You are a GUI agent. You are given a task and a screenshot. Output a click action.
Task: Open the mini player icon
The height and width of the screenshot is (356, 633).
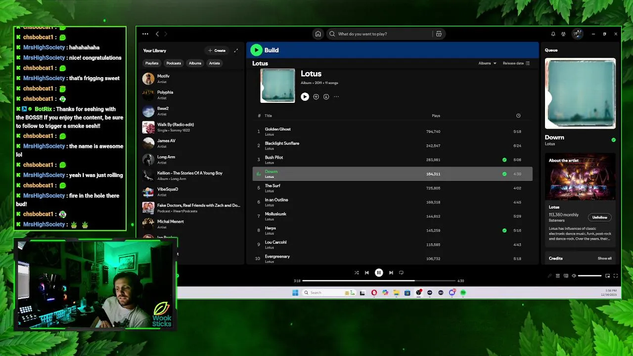tap(607, 276)
